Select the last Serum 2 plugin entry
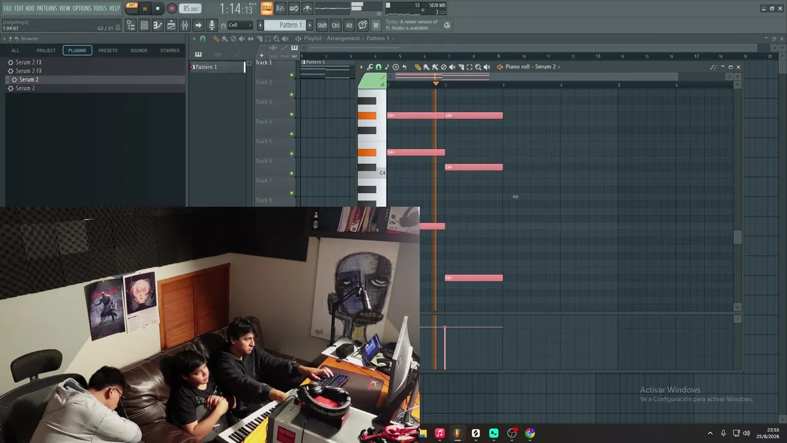787x443 pixels. (95, 88)
